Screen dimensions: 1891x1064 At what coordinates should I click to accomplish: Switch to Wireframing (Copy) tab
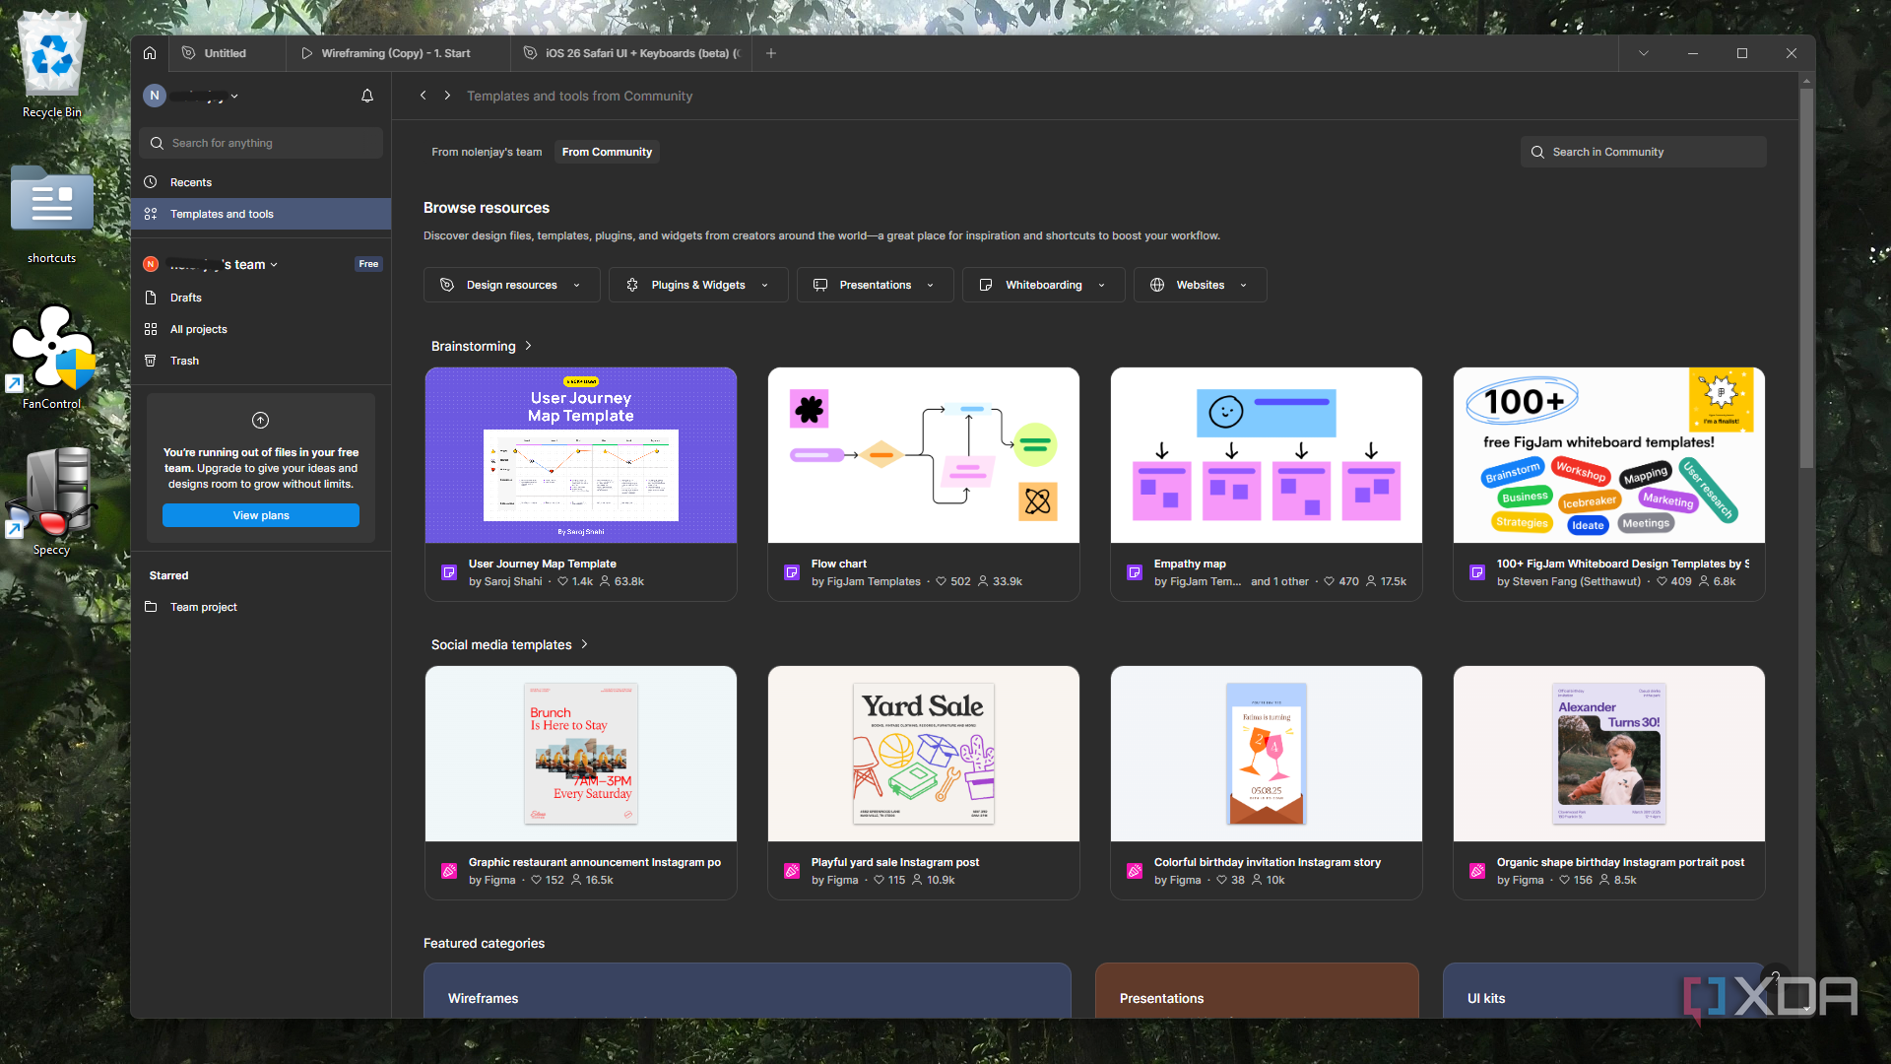pos(398,53)
